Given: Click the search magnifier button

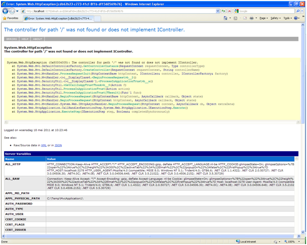Looking at the screenshot, I should pyautogui.click(x=298, y=11).
